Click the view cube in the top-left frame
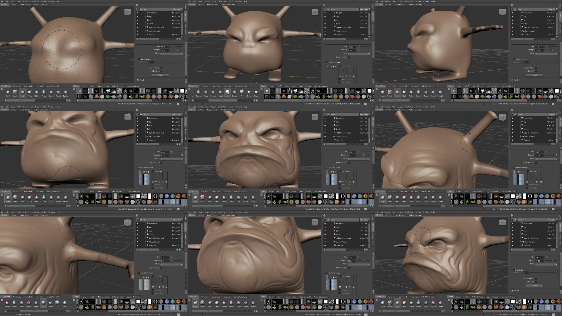Image resolution: width=562 pixels, height=316 pixels. pyautogui.click(x=127, y=12)
